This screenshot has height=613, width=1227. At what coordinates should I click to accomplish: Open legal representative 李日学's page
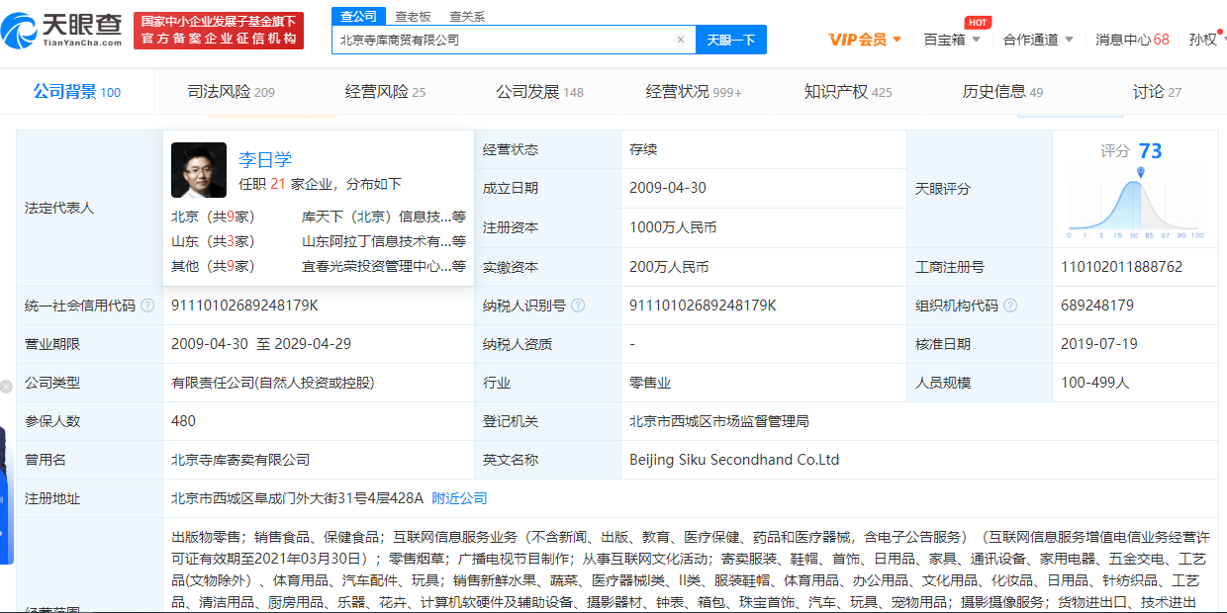pos(265,159)
